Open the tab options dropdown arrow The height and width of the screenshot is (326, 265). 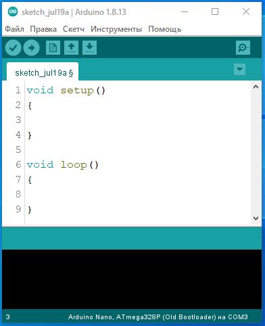click(239, 69)
